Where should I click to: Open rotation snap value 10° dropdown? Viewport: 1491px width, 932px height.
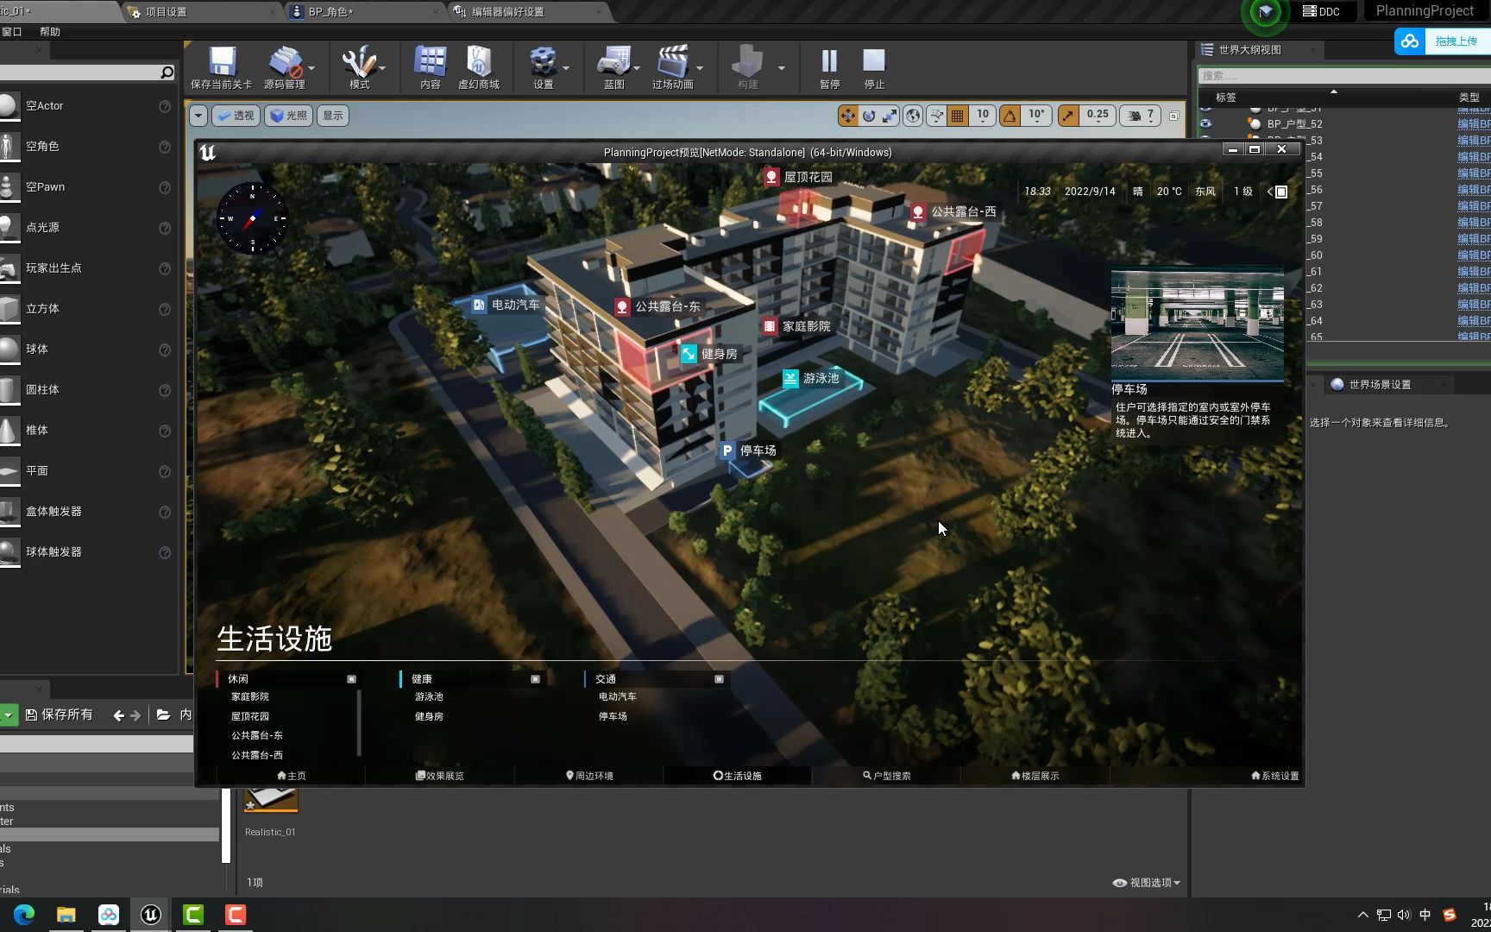[x=1036, y=116]
